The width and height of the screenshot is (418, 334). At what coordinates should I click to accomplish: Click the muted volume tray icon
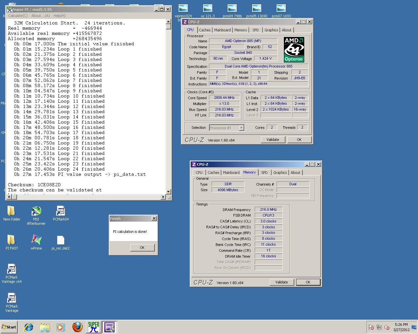pyautogui.click(x=387, y=327)
